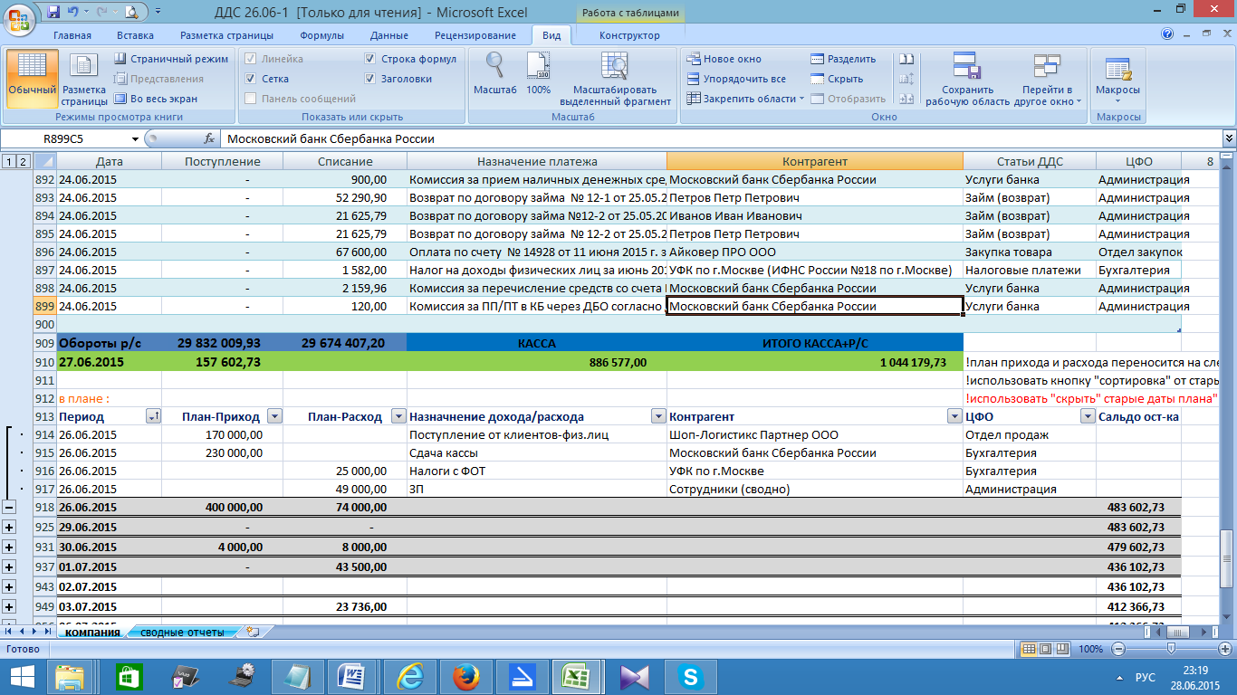Click Во весь экран icon

pos(121,99)
